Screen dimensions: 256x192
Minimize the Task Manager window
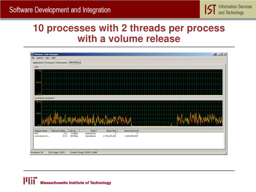pyautogui.click(x=219, y=54)
